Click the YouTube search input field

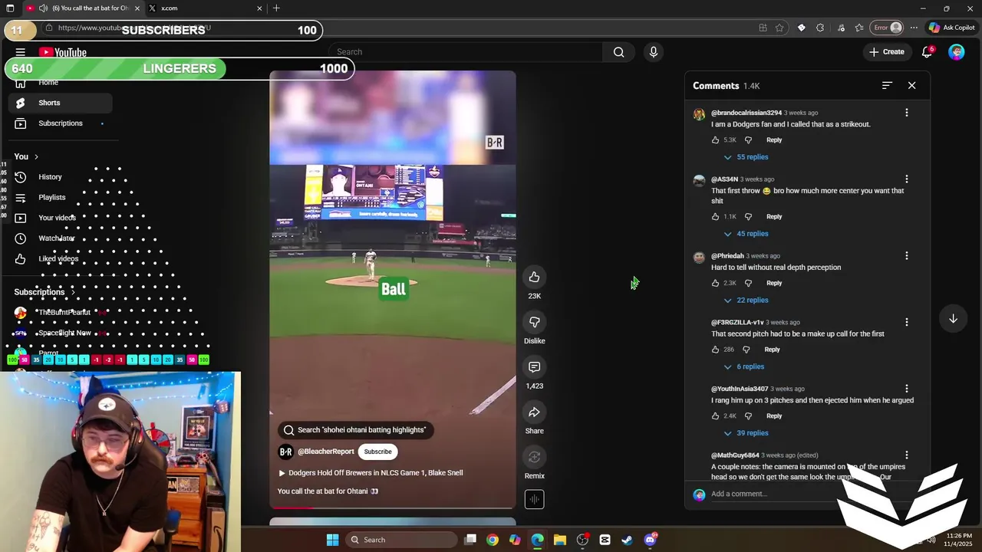click(467, 52)
